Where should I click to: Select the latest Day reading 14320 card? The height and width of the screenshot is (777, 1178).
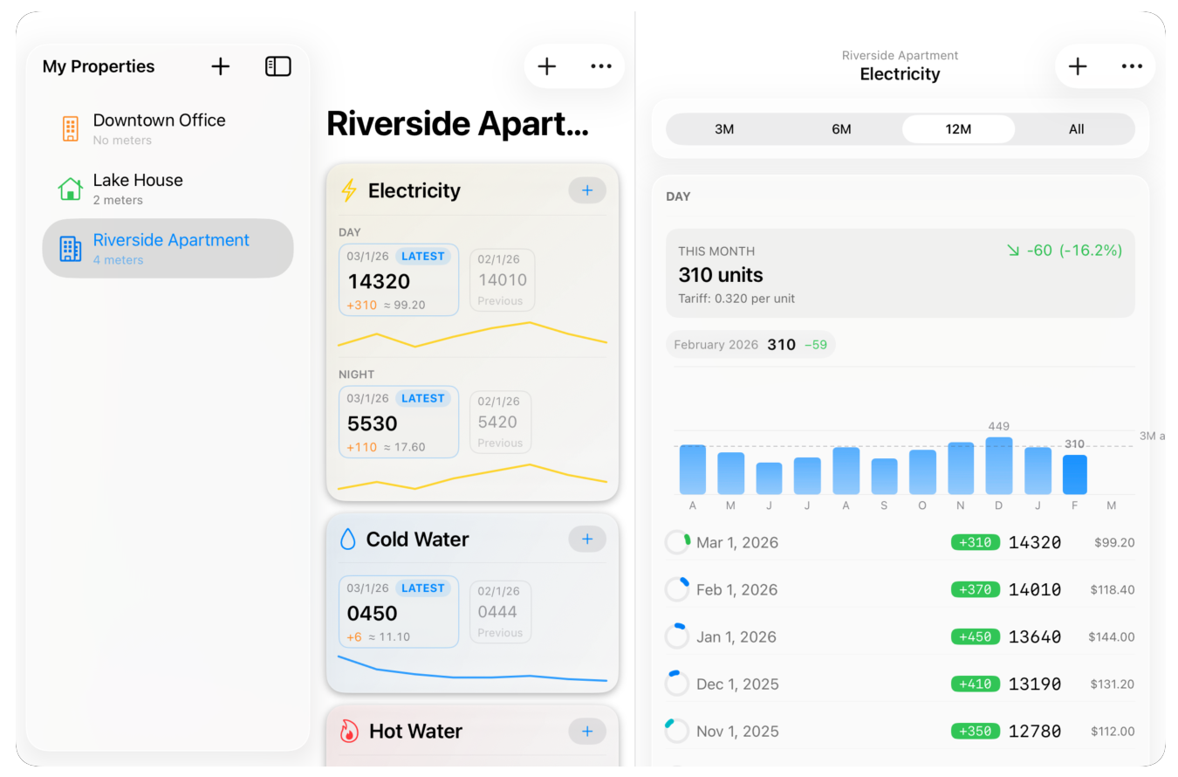399,280
